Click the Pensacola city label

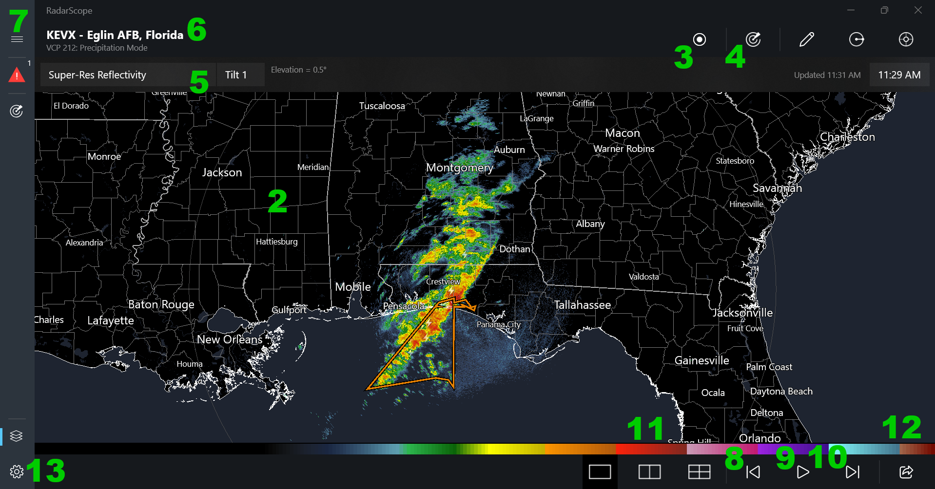404,306
